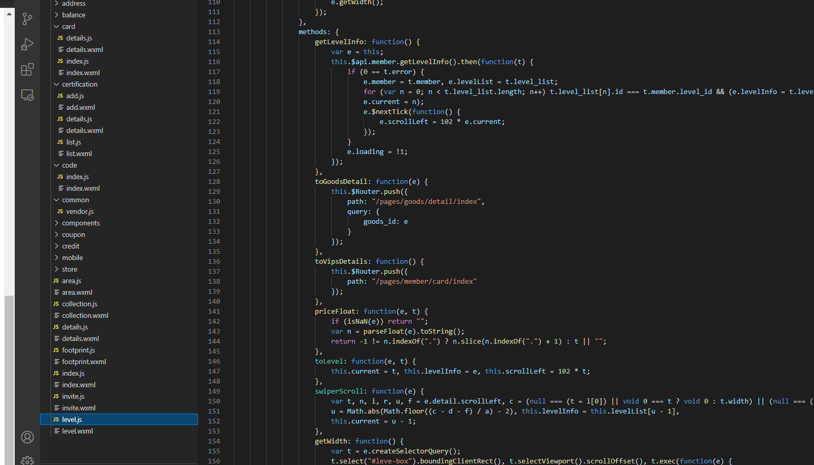Click the getWidth method name on line 154
Viewport: 814px width, 465px height.
tap(331, 441)
